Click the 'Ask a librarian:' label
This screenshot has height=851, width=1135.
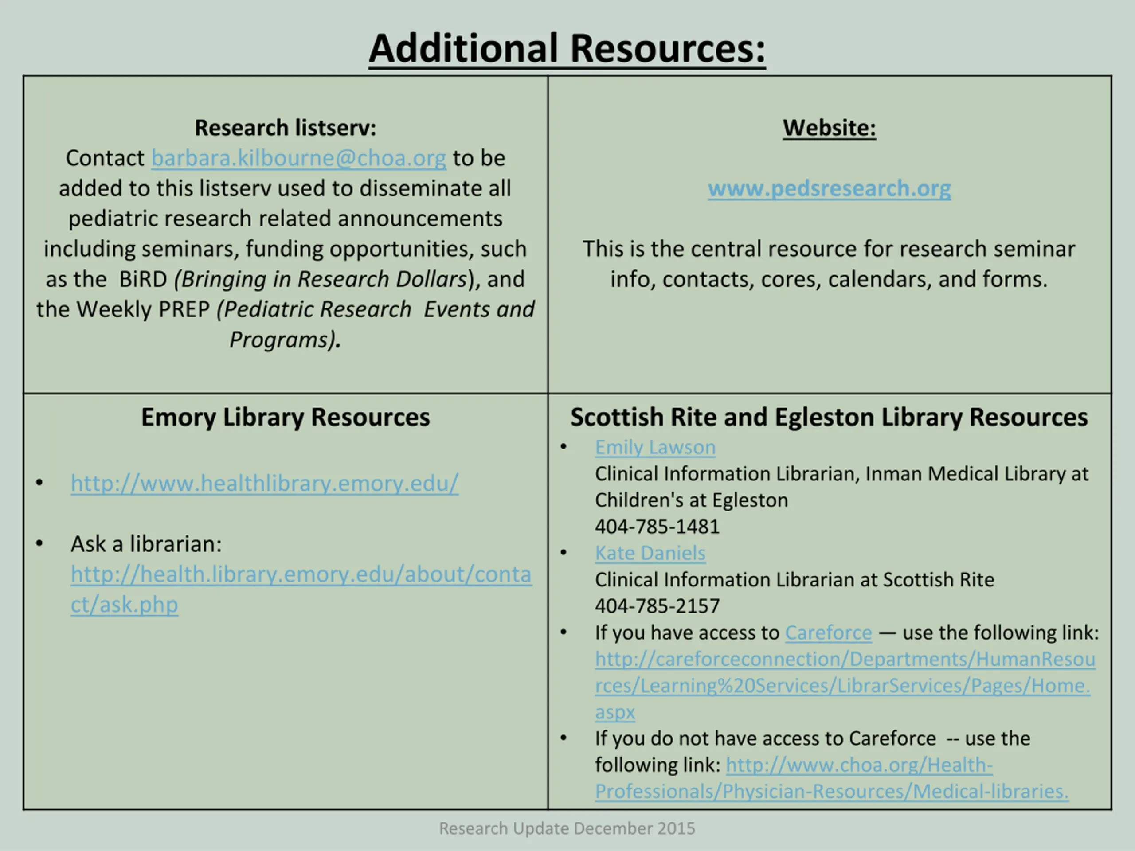click(x=146, y=544)
